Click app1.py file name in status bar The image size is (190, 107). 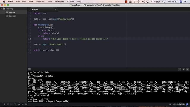[x=20, y=104]
